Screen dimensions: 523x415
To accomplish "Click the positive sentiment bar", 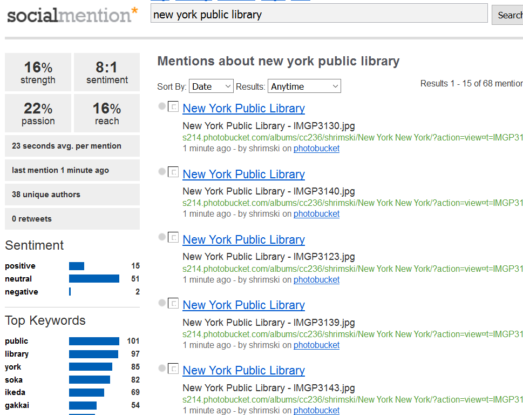I will 77,266.
